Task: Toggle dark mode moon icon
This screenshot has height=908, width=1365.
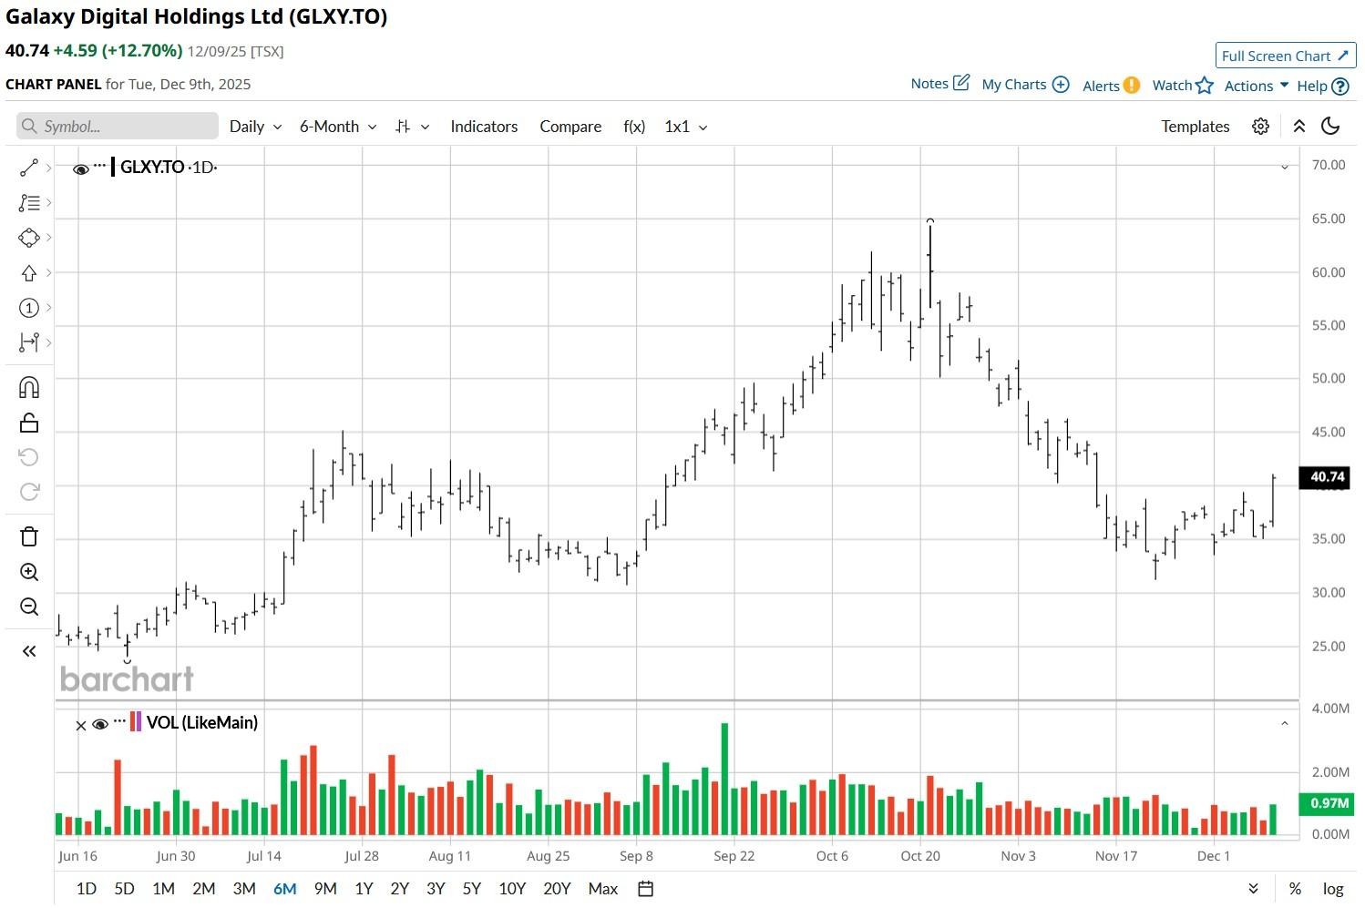Action: [1330, 127]
